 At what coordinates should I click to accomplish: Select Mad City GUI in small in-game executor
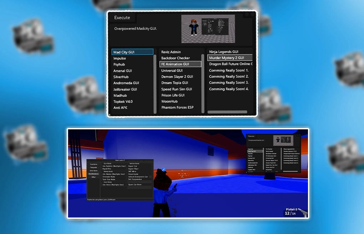tap(255, 151)
